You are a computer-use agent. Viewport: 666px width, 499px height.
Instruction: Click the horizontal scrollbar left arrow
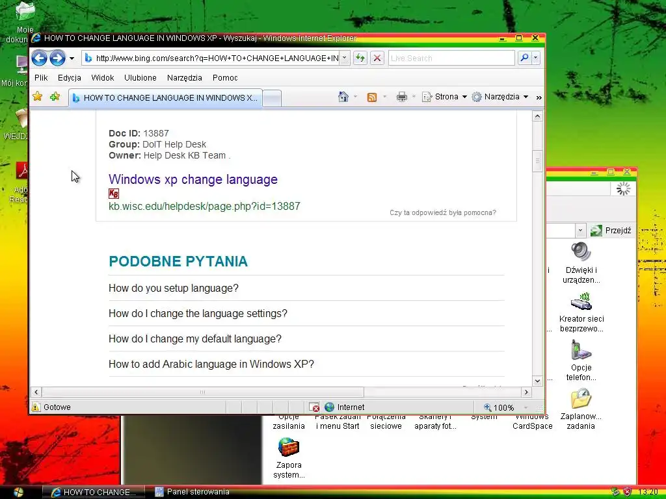(36, 392)
